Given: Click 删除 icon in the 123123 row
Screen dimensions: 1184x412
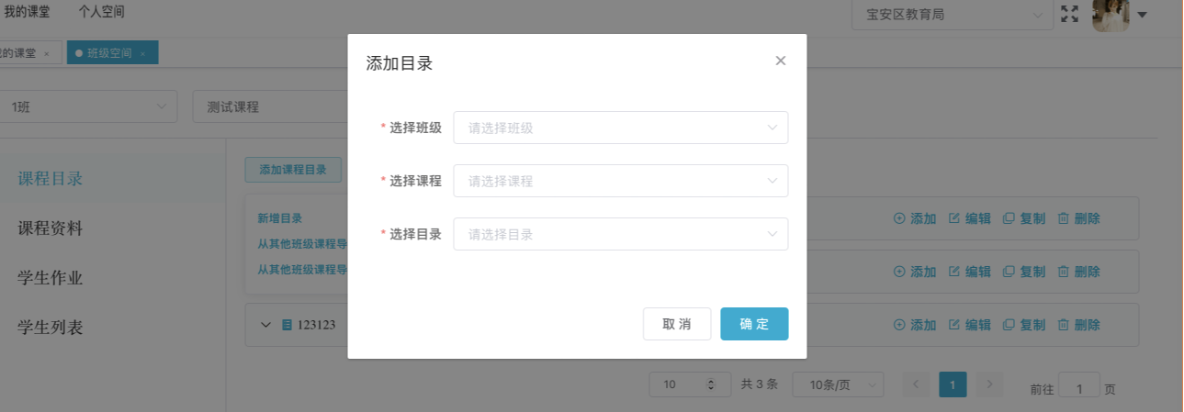Looking at the screenshot, I should pyautogui.click(x=1063, y=325).
